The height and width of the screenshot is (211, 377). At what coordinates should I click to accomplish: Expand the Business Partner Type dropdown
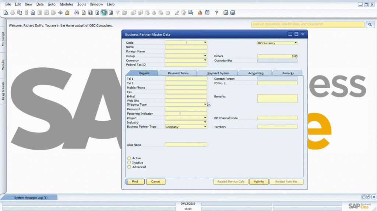205,127
